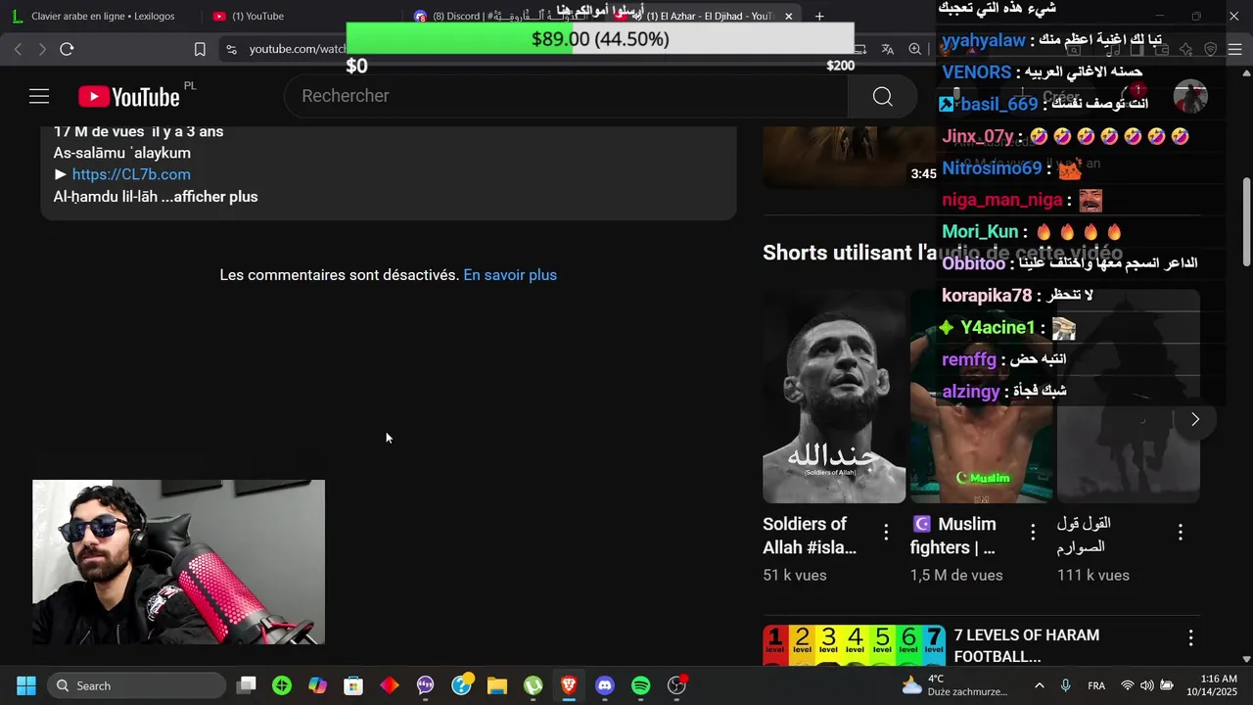Expand the system tray hidden icons chevron
The image size is (1253, 705).
tap(1039, 685)
